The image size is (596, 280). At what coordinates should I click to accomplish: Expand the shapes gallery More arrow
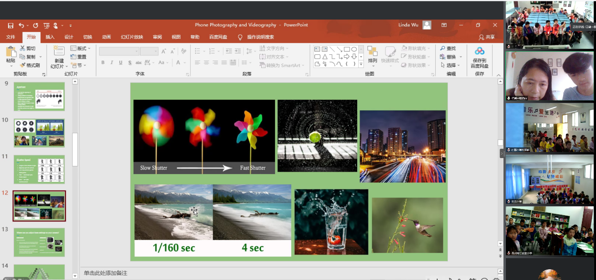point(361,64)
